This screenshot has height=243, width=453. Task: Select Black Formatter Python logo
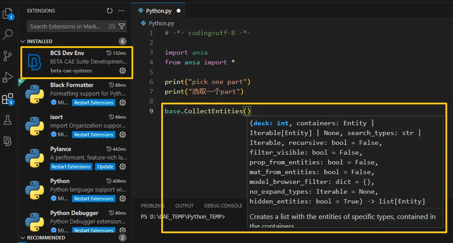(x=35, y=94)
